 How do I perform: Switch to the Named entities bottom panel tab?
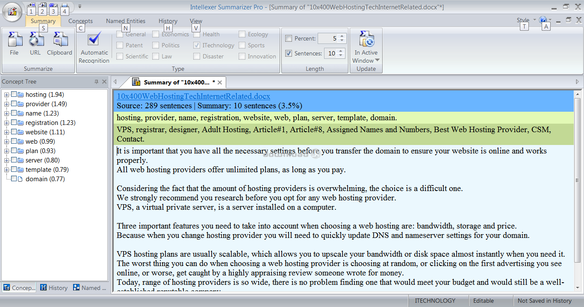tap(89, 288)
